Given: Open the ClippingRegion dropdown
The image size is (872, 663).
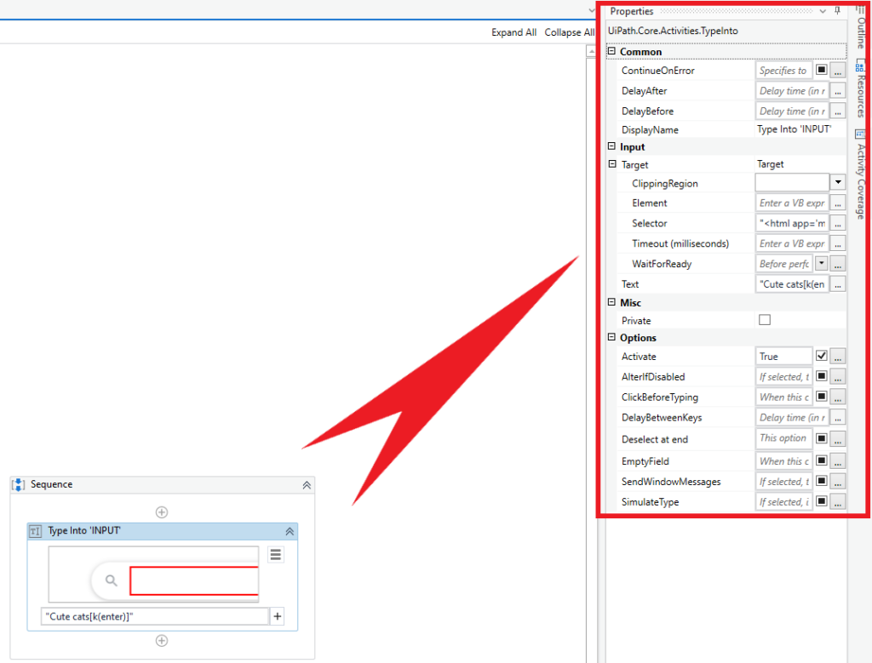Looking at the screenshot, I should pyautogui.click(x=837, y=182).
